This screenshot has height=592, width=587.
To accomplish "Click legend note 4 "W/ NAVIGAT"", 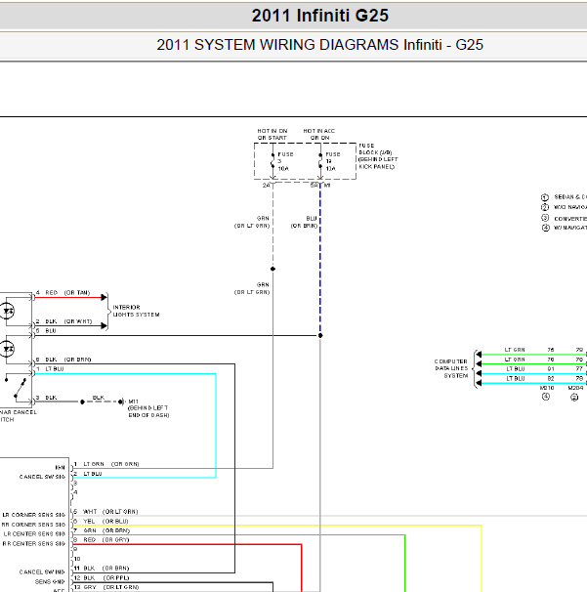I will 564,228.
